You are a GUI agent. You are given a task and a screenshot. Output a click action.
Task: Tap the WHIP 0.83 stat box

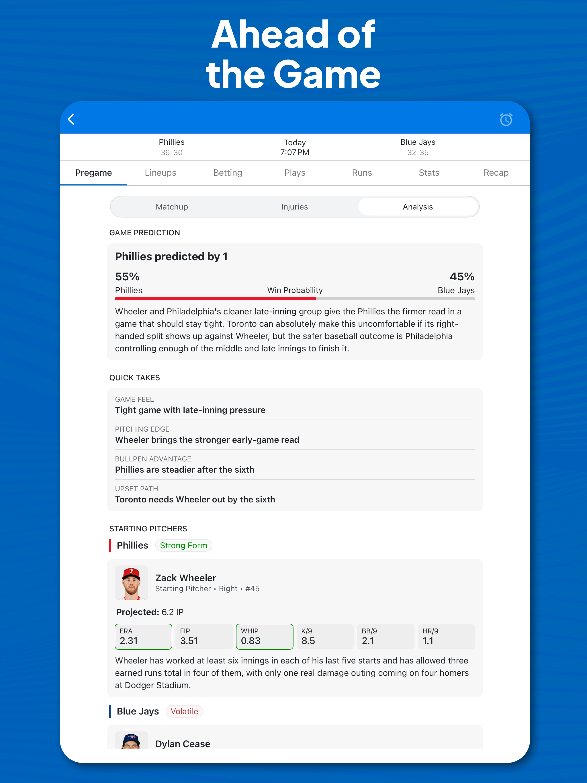(x=265, y=637)
